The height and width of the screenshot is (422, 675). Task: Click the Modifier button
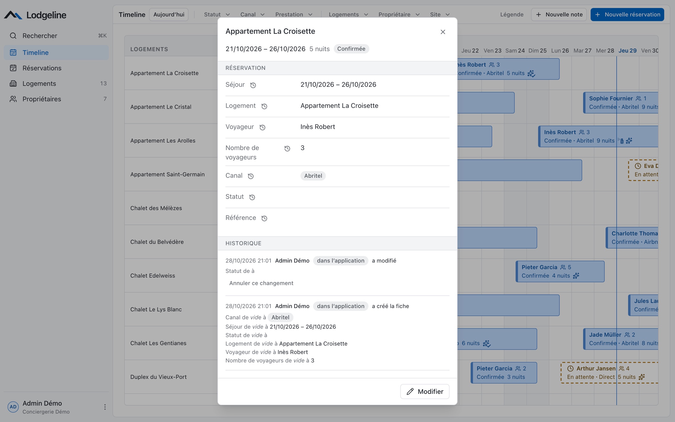[425, 391]
